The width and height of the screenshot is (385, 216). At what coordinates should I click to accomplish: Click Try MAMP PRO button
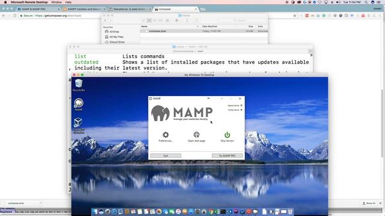227,156
